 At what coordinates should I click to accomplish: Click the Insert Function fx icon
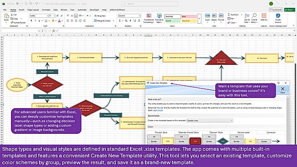click(54, 31)
